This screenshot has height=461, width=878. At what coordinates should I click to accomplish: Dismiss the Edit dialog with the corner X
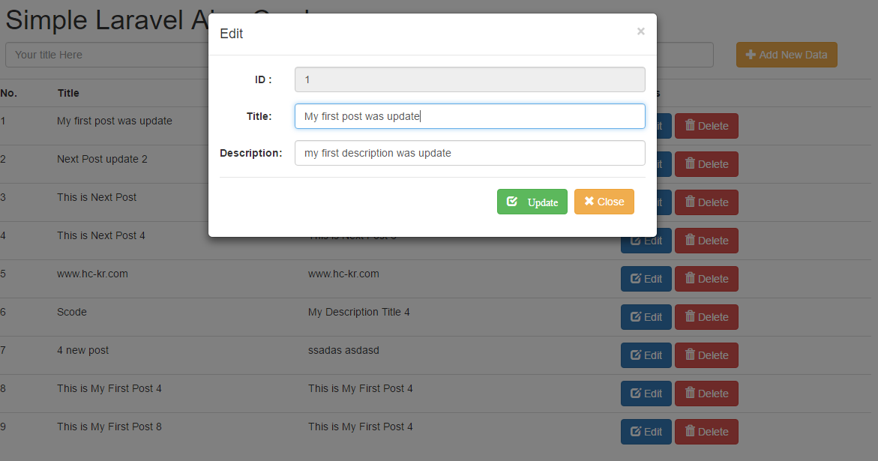point(640,31)
